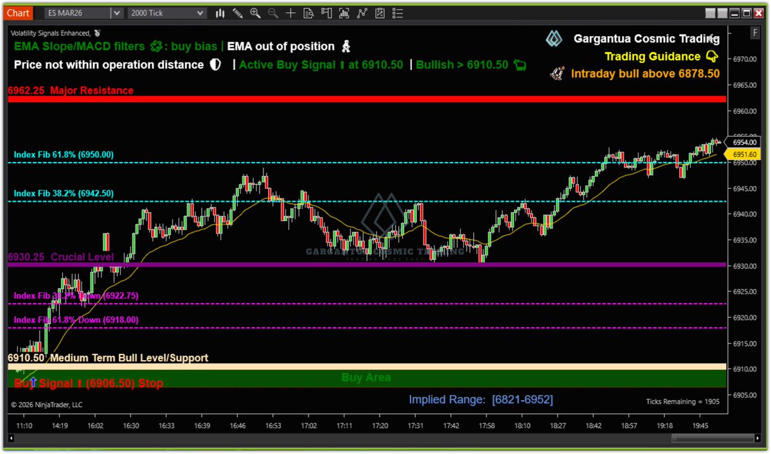Click the Bullish > 6910.50 text
The width and height of the screenshot is (771, 454).
[462, 65]
